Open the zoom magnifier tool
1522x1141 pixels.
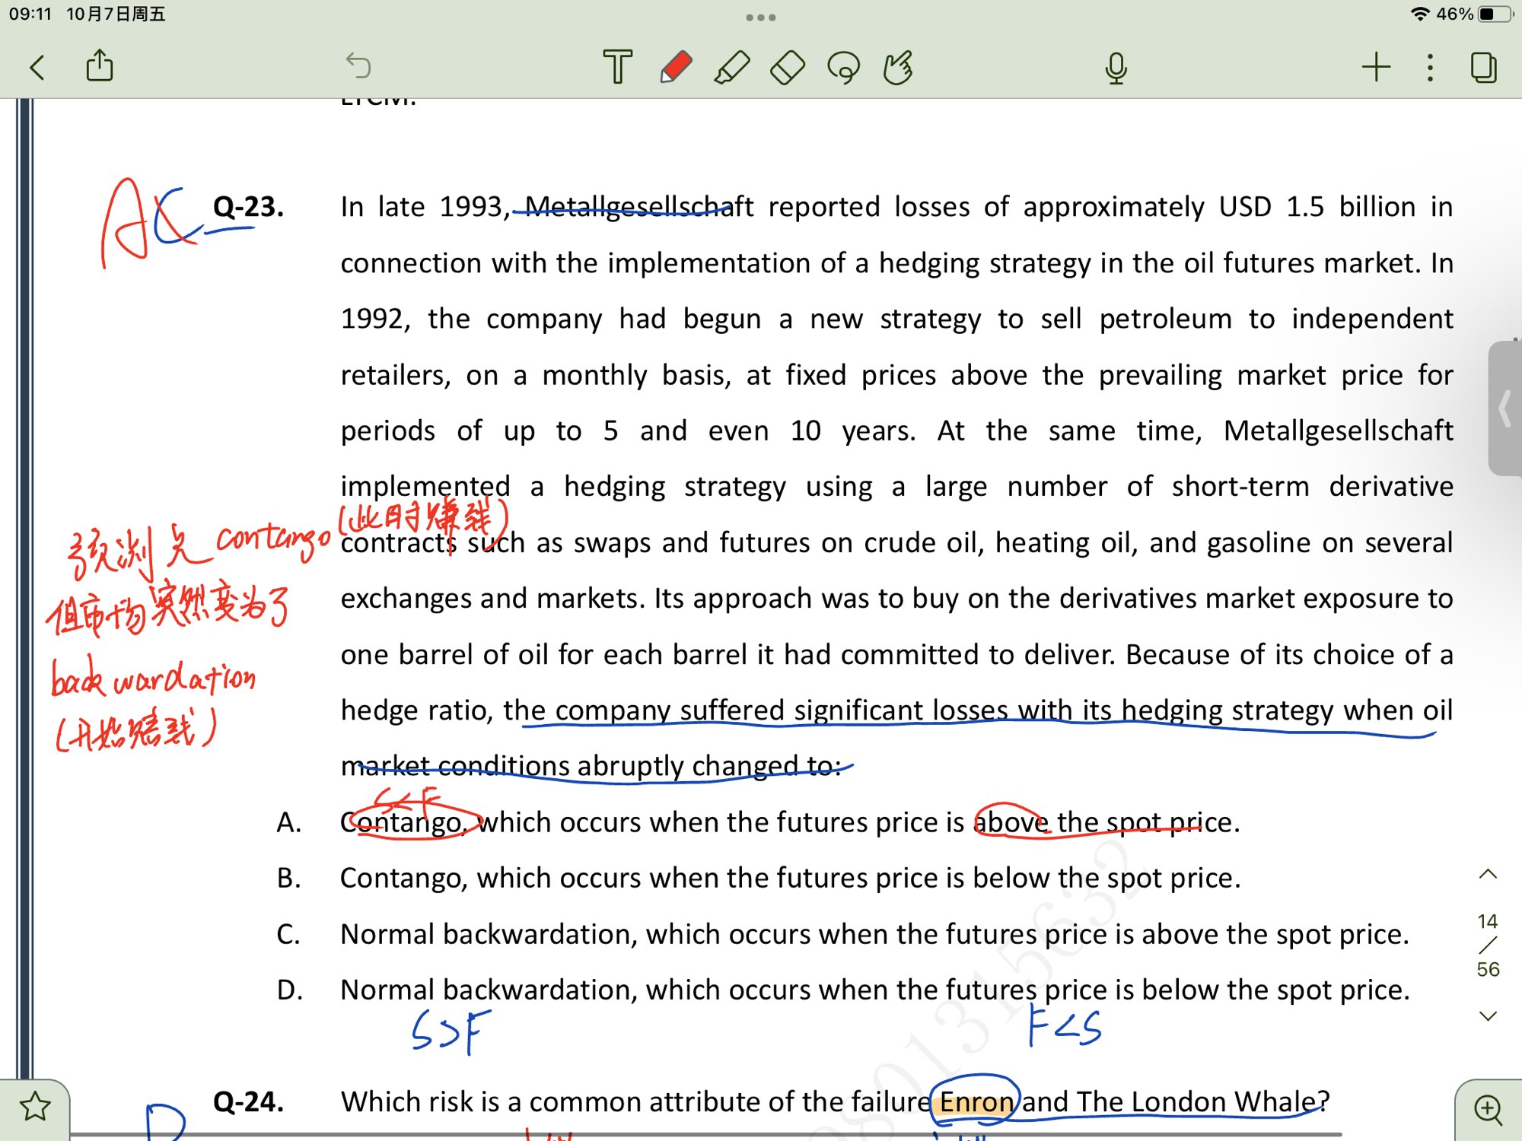1488,1109
